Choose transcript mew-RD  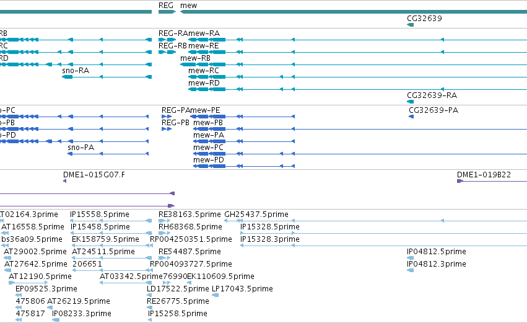(204, 83)
